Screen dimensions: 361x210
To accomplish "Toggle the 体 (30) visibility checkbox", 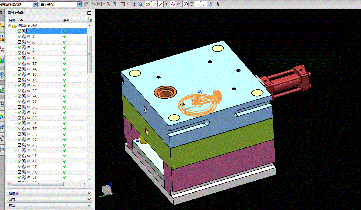I will pyautogui.click(x=20, y=112).
